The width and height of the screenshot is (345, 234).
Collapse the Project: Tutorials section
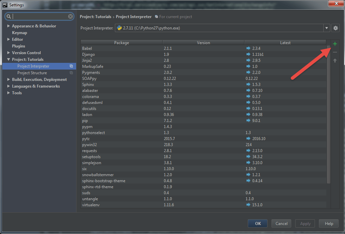pos(8,60)
